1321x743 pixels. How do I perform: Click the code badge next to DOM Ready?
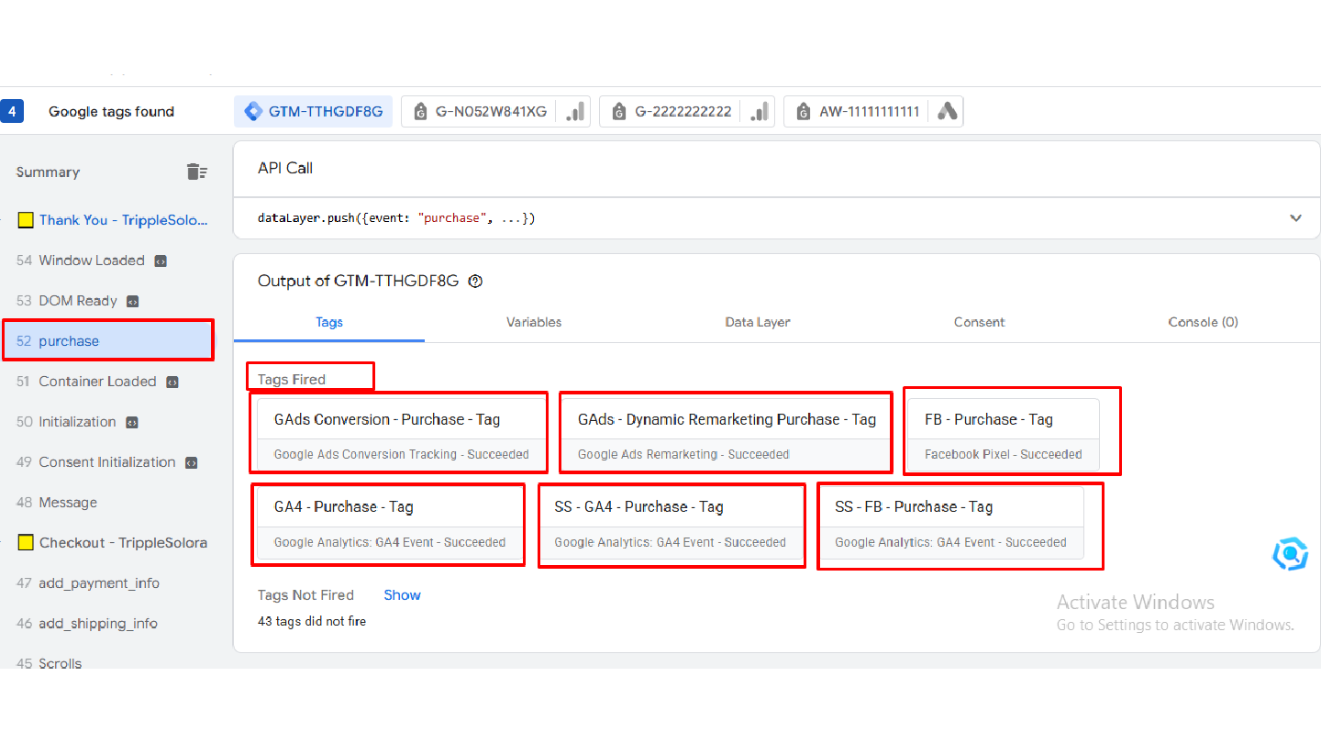point(132,301)
